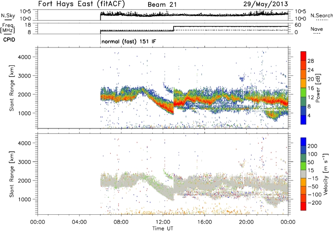Viewport: 333px width, 231px height.
Task: Click the title 'Fort Hays East (fitACF)'
Action: [82, 4]
